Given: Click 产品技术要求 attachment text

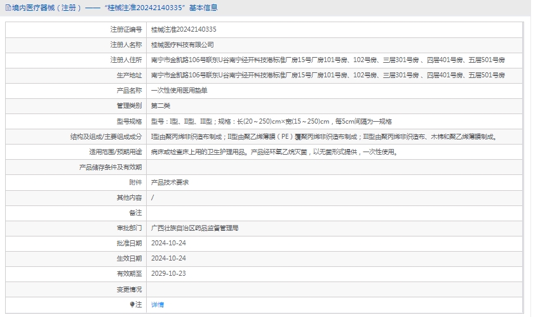Looking at the screenshot, I should [170, 183].
